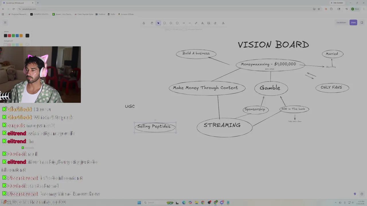Pick the red stroke color

click(9, 35)
